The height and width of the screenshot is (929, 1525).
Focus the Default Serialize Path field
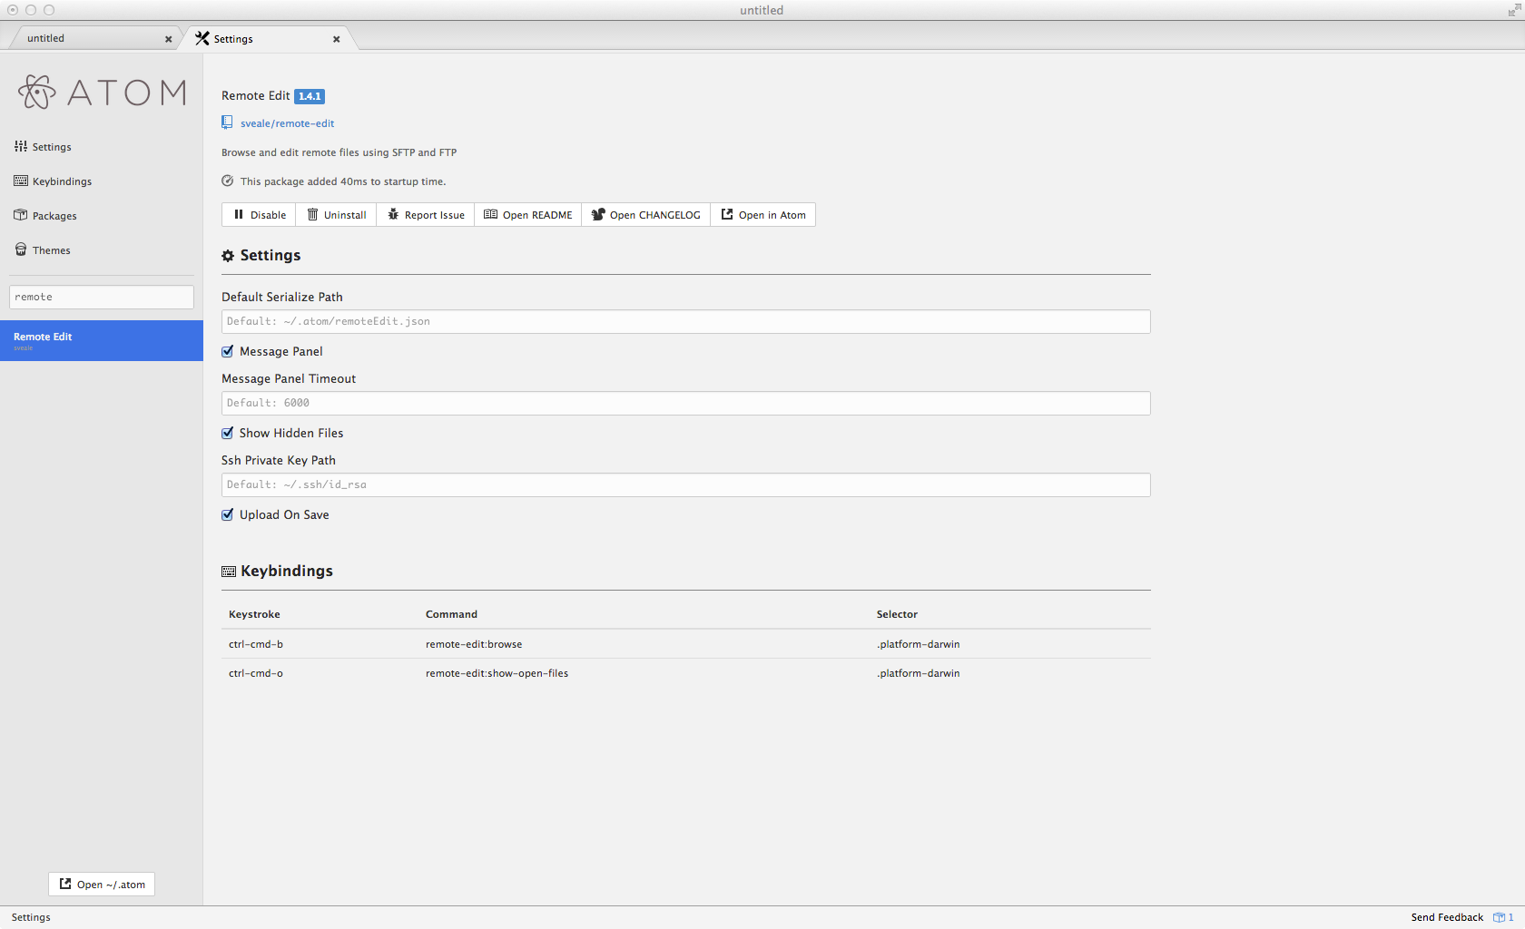pyautogui.click(x=686, y=322)
